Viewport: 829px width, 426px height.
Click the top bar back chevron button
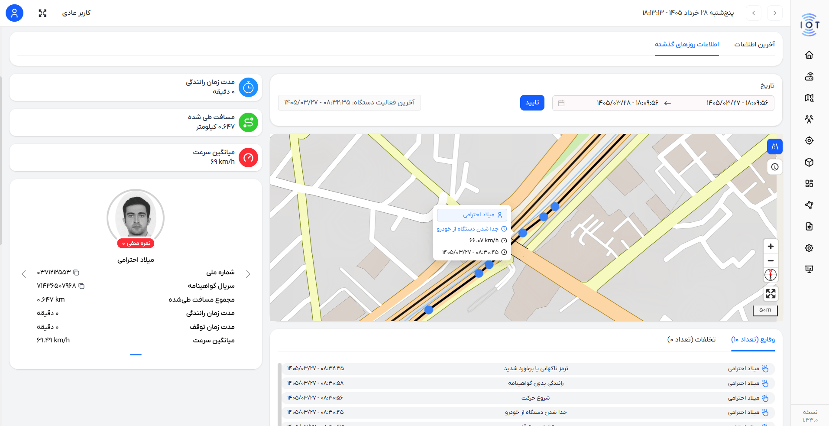coord(754,13)
